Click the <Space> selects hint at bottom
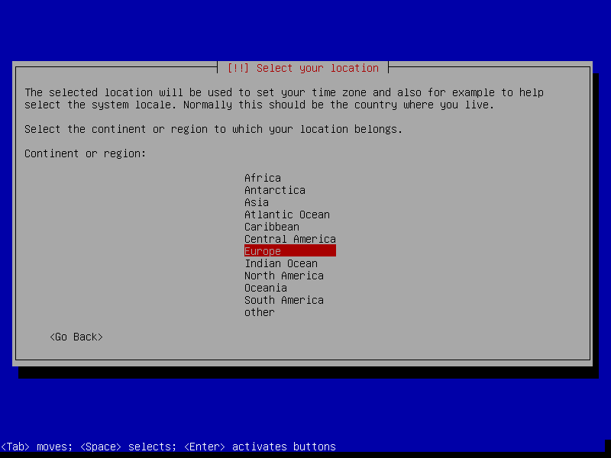Screen dimensions: 611x458 122,447
